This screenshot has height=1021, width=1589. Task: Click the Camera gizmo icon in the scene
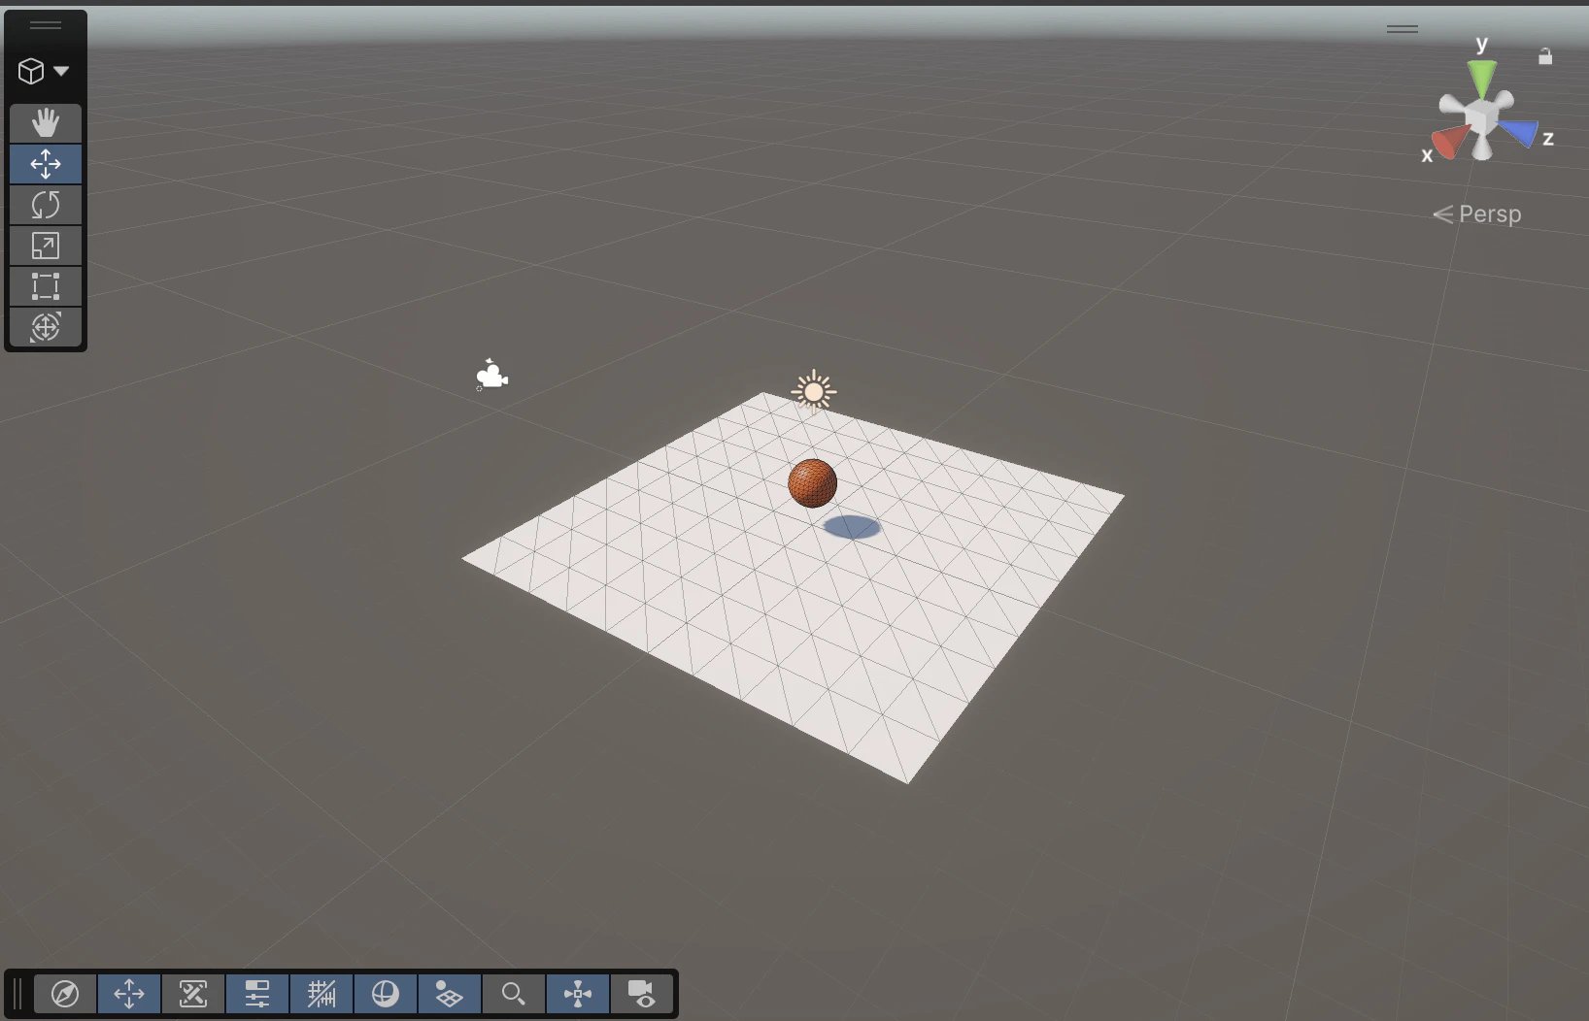pyautogui.click(x=491, y=375)
